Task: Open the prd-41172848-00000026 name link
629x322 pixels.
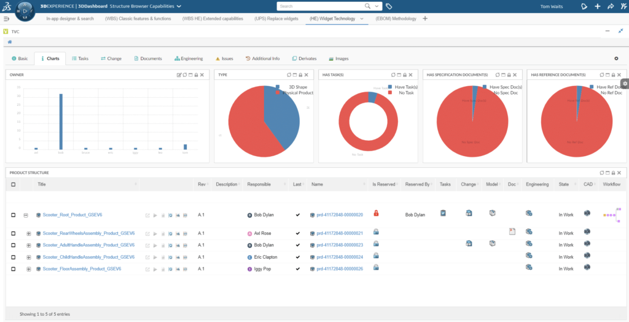Action: click(339, 269)
